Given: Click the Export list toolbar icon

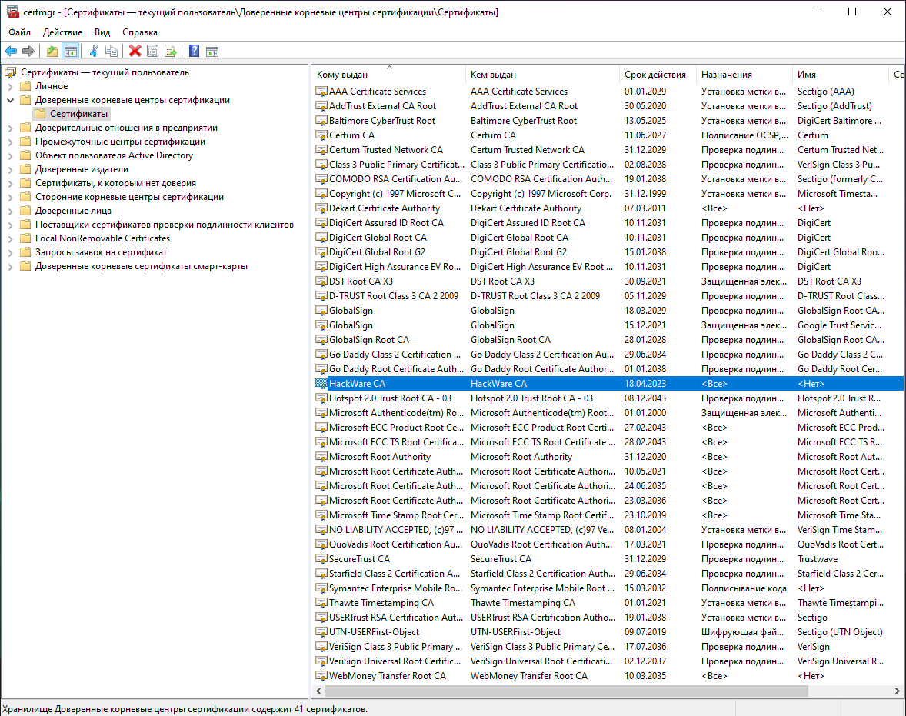Looking at the screenshot, I should point(171,51).
